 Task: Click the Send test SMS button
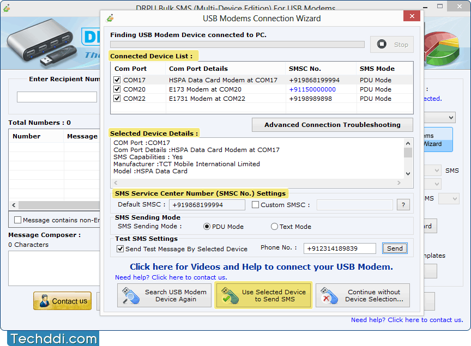pos(395,248)
